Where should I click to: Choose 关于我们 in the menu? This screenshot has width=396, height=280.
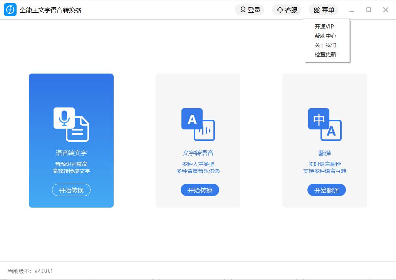click(326, 45)
